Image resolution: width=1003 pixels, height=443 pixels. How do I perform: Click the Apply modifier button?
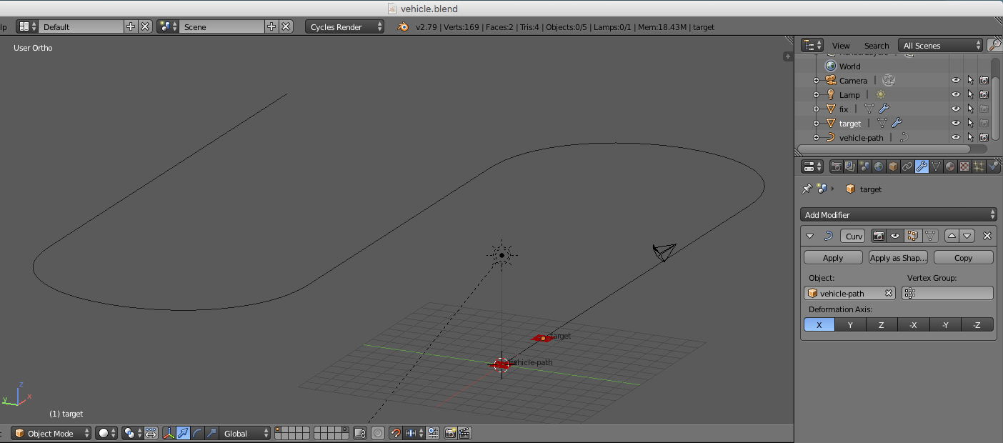(x=833, y=258)
